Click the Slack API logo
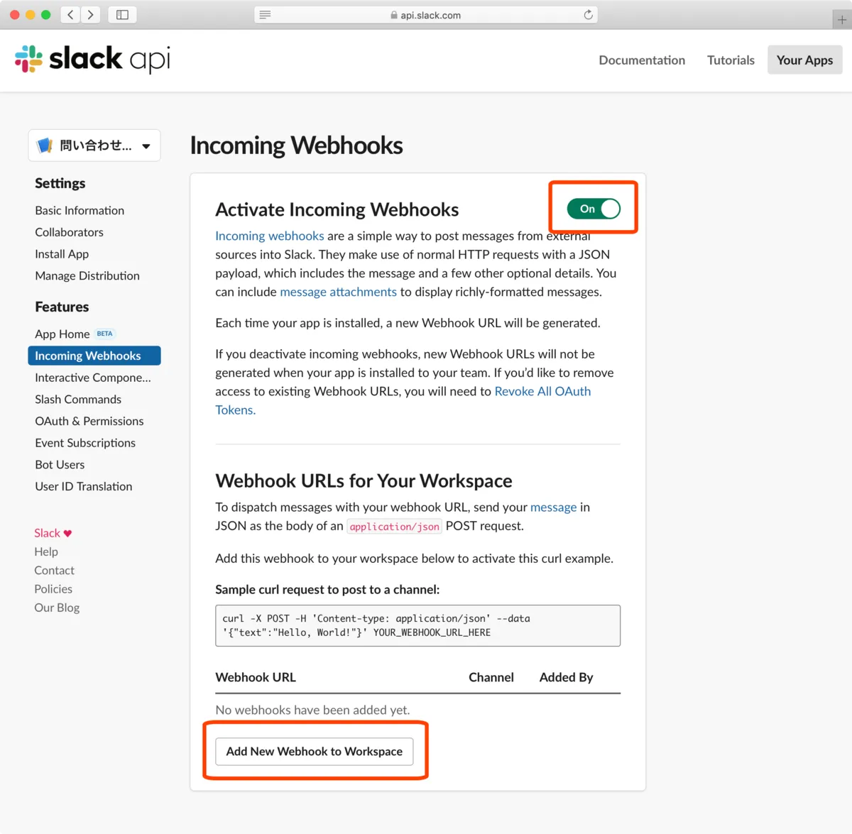The image size is (852, 834). [x=92, y=60]
